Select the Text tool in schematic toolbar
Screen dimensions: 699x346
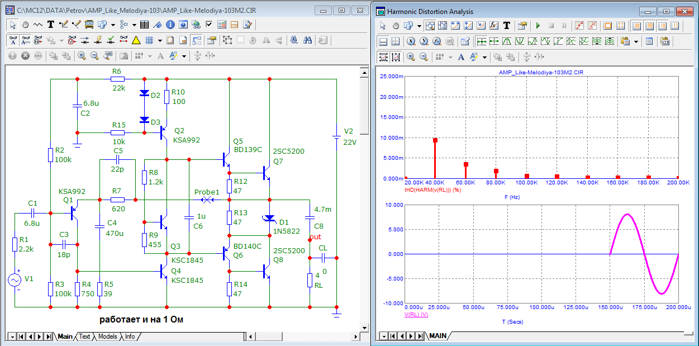click(51, 25)
